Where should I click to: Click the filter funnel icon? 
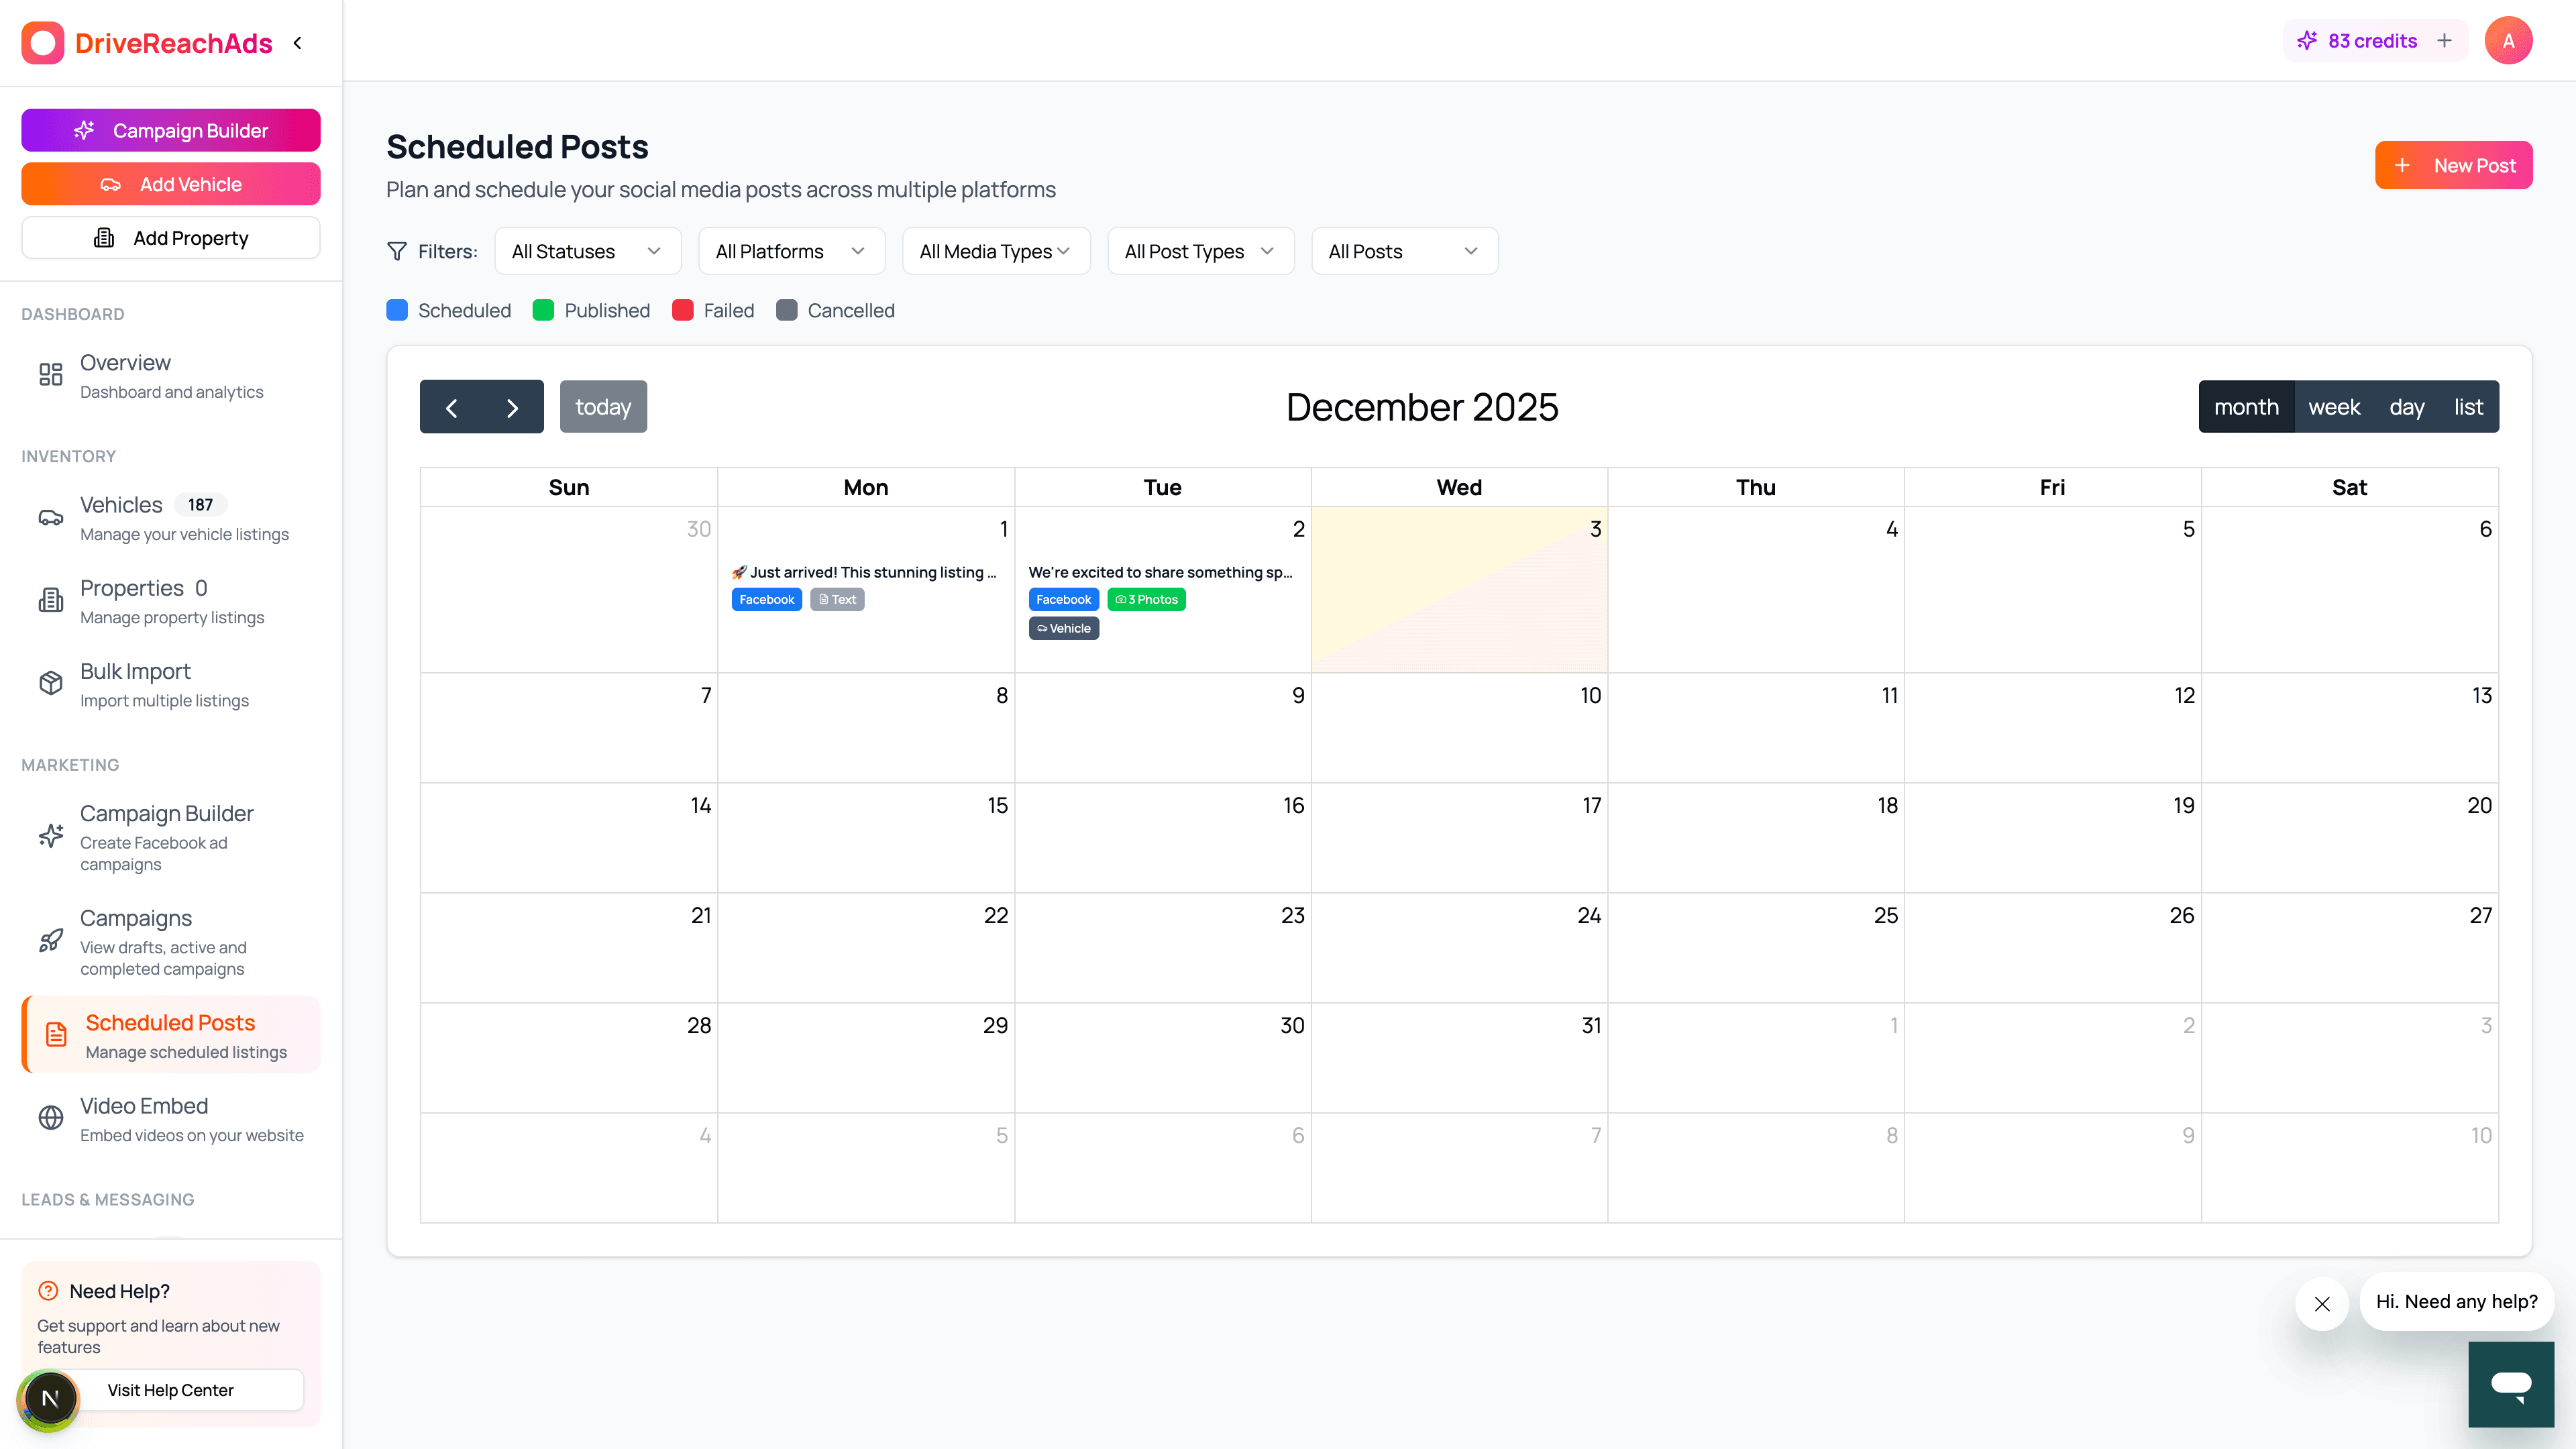click(398, 251)
